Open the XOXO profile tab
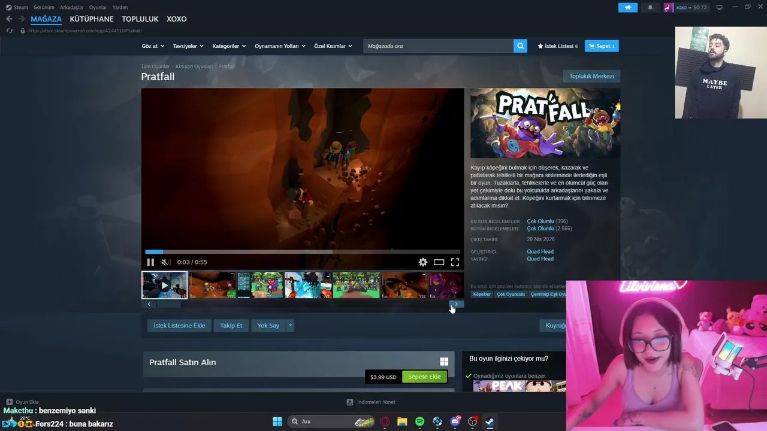The image size is (767, 431). click(x=177, y=19)
